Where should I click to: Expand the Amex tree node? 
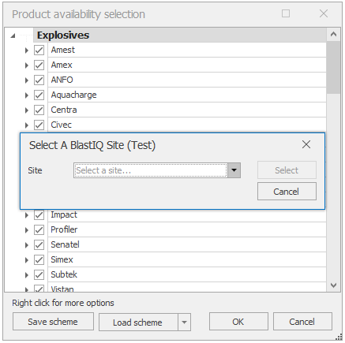(x=27, y=65)
